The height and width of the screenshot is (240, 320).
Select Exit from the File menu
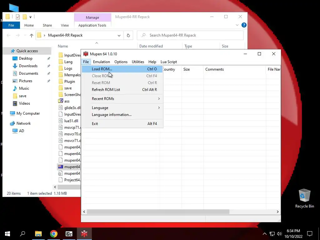point(122,124)
